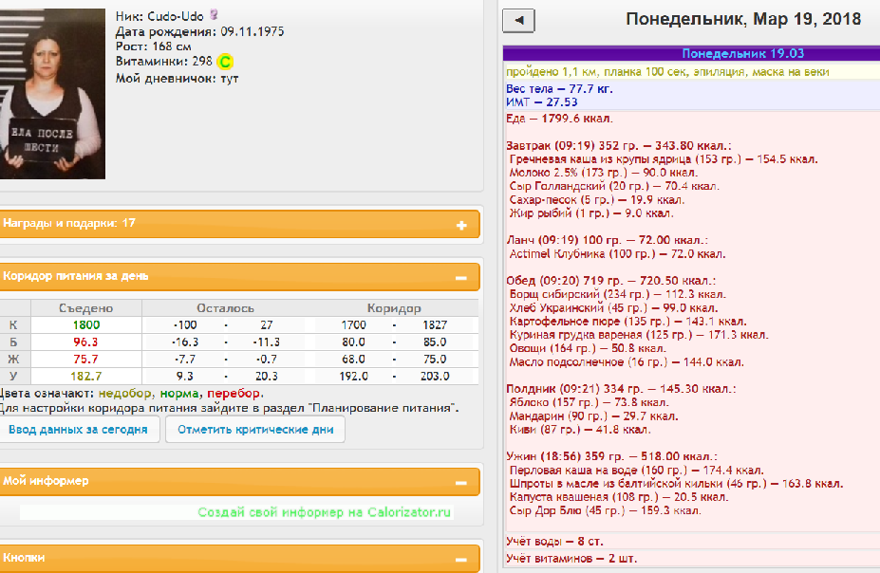
Task: Click the Жир рыбий entry
Action: [591, 213]
